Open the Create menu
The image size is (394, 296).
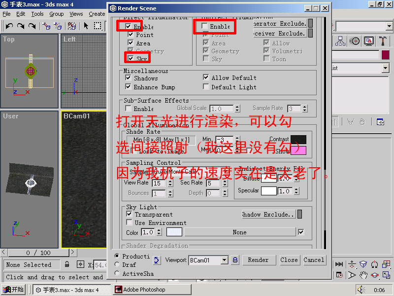[x=97, y=14]
